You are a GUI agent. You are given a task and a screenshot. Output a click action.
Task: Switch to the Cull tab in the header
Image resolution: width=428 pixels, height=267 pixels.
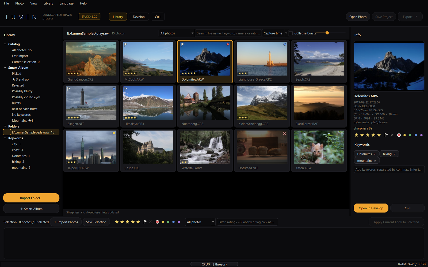[158, 17]
